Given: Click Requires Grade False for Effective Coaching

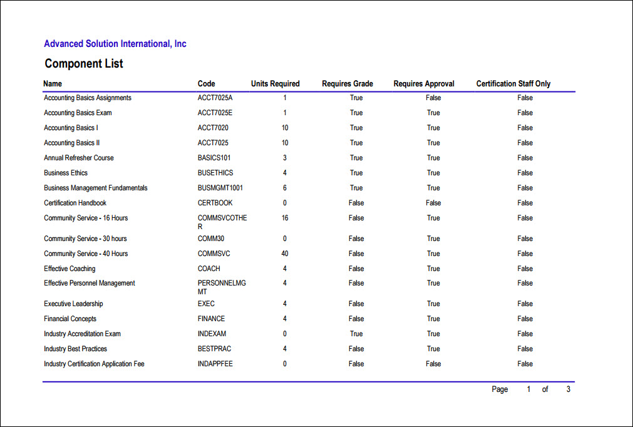Looking at the screenshot, I should [356, 269].
